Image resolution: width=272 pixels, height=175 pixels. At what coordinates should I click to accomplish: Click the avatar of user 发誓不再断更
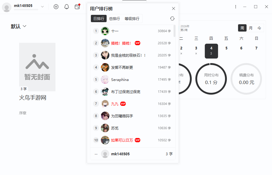[105, 68]
